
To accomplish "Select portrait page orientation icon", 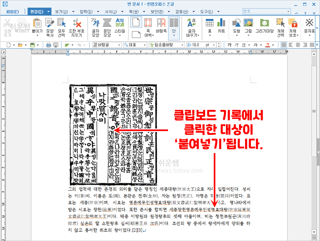I will [136, 22].
